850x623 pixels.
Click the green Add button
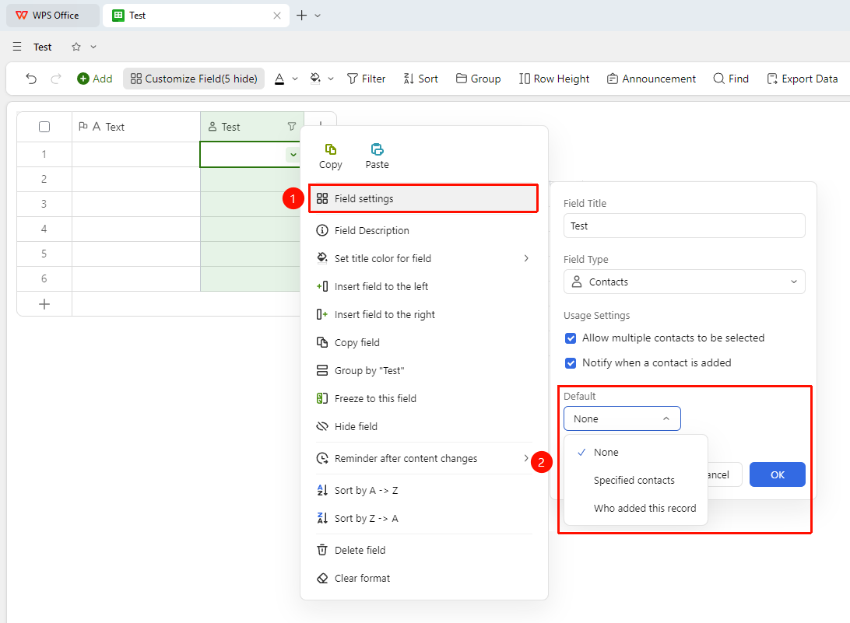95,79
